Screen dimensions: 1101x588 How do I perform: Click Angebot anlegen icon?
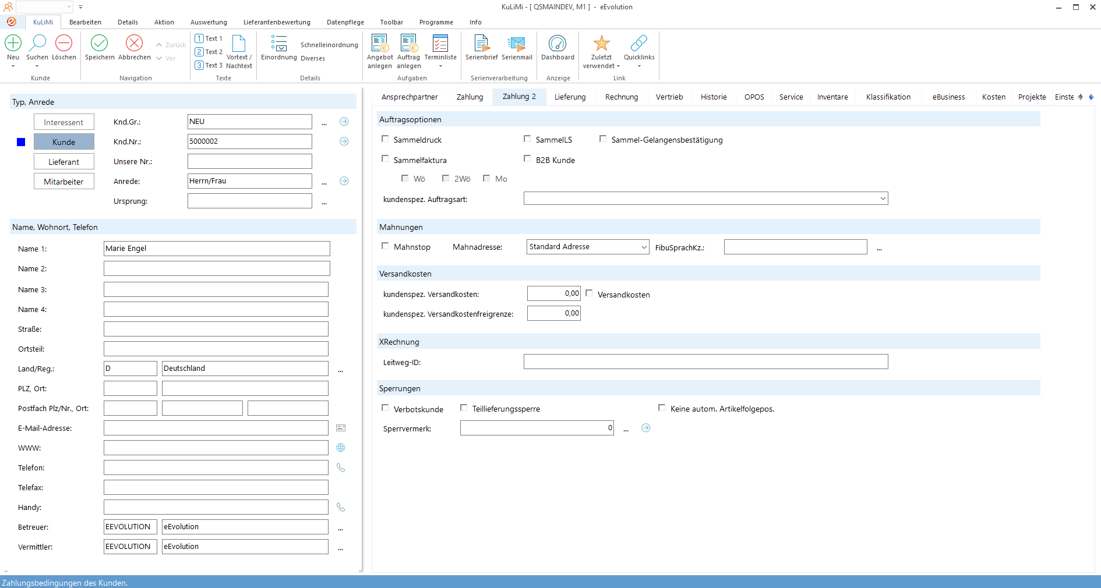point(380,43)
